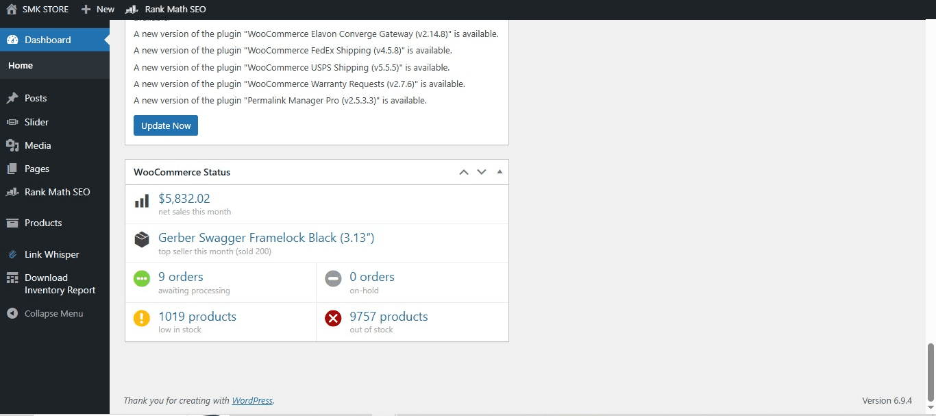The width and height of the screenshot is (936, 416).
Task: Open 1019 products low in stock
Action: coord(197,317)
